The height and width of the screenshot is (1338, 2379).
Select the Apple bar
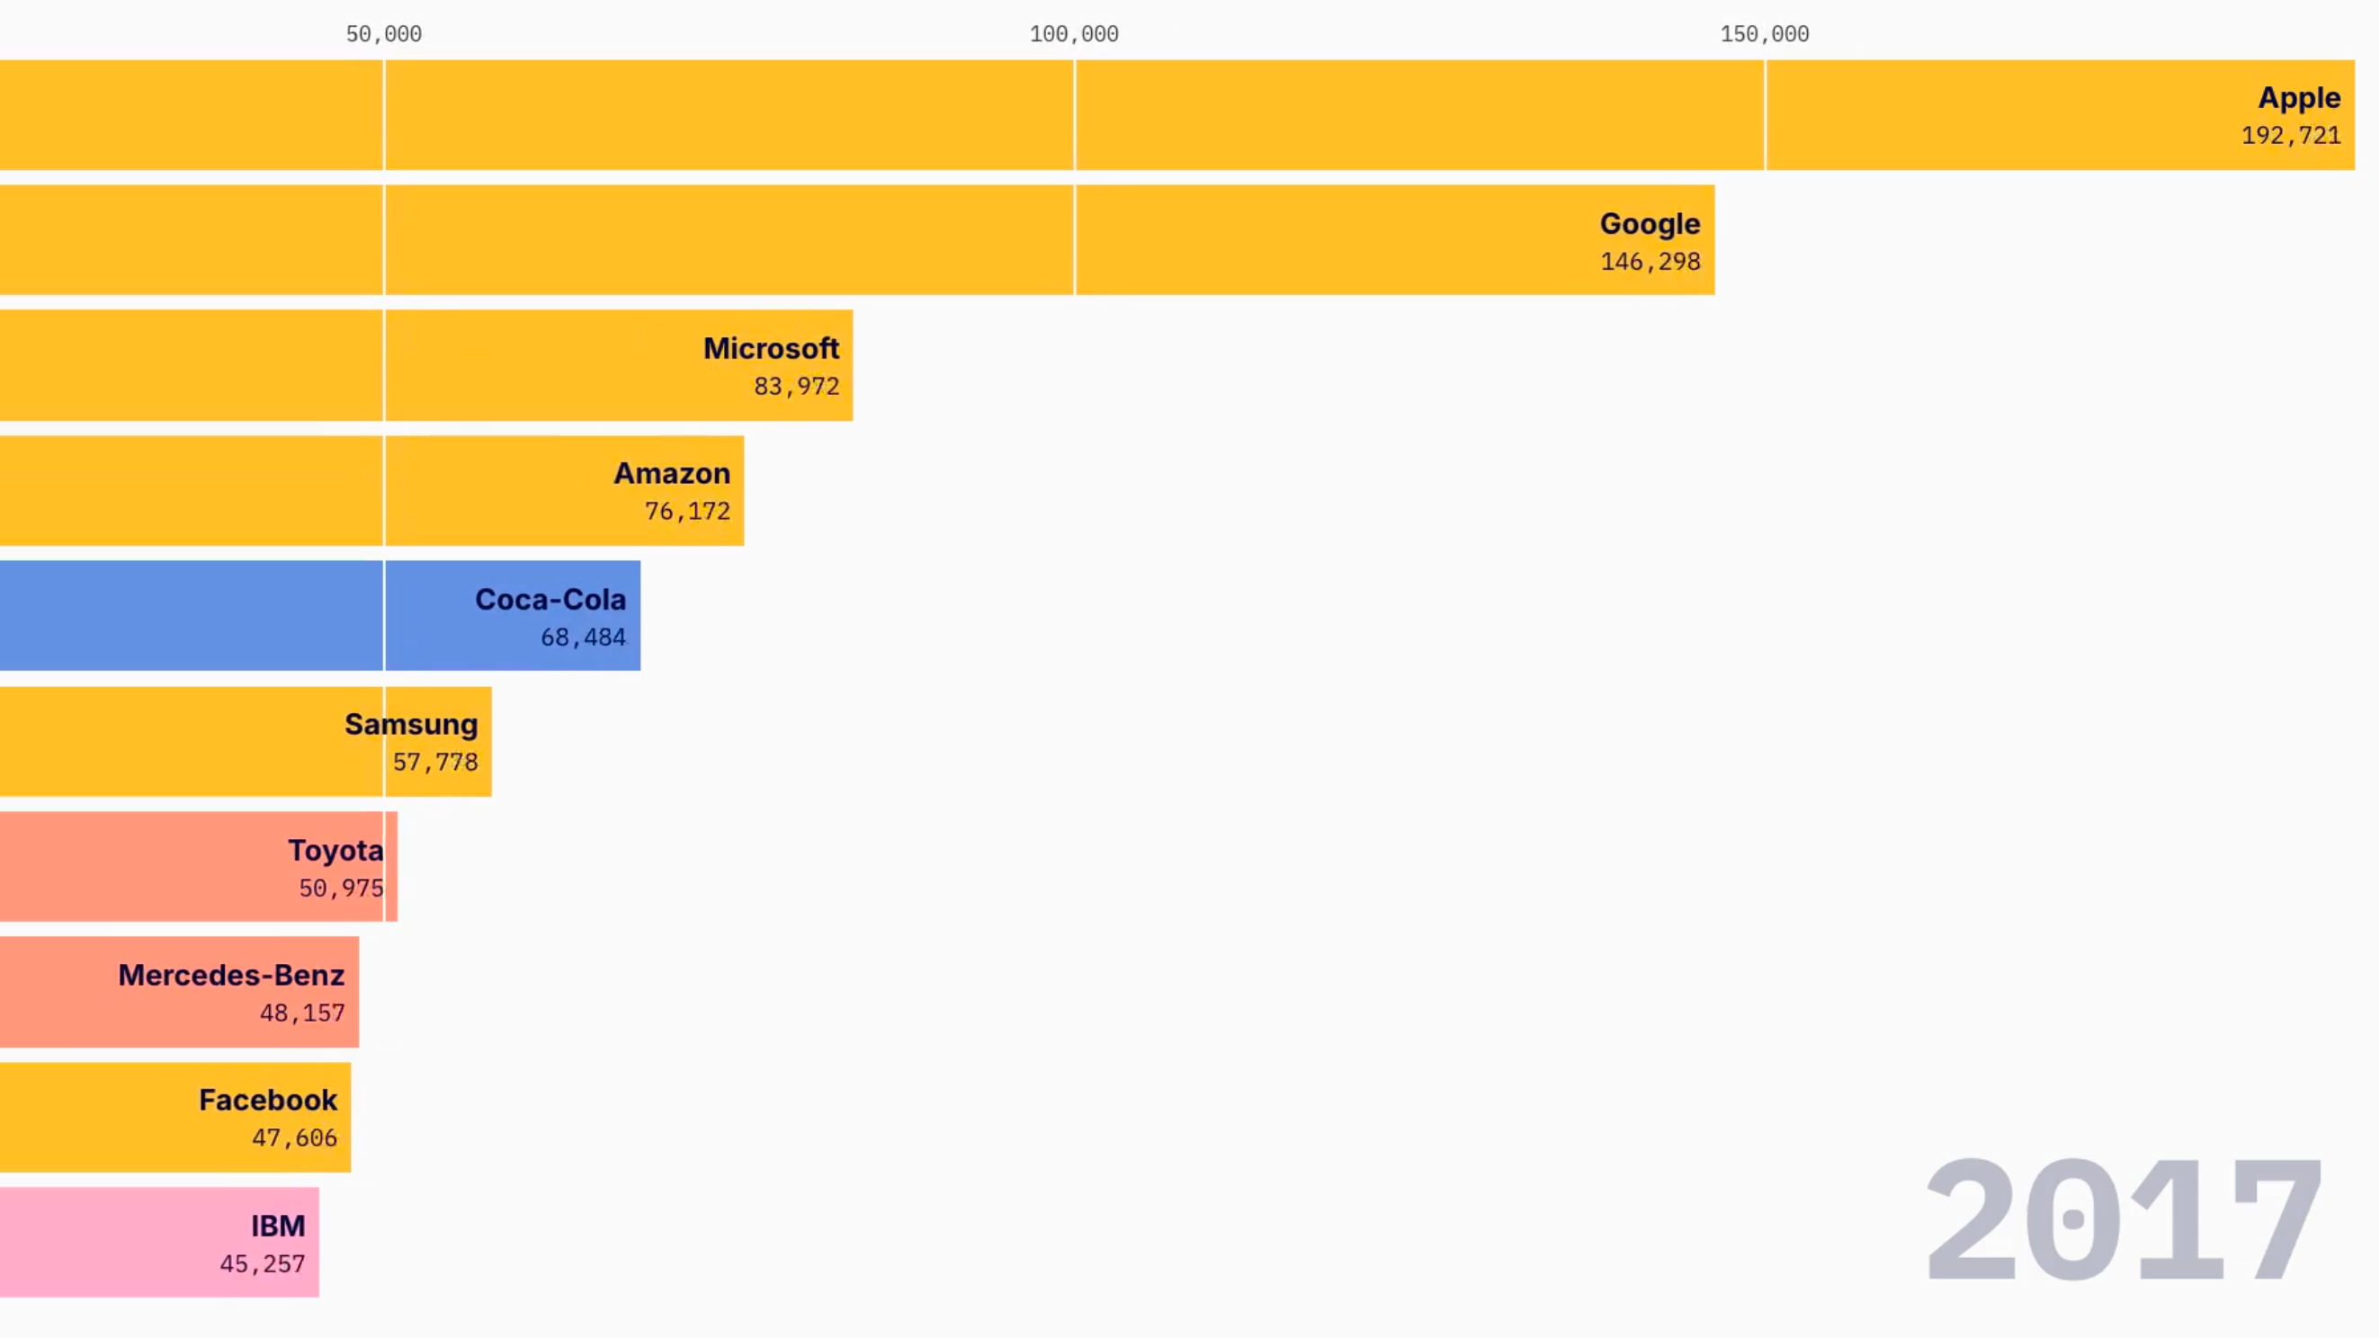tap(1108, 114)
